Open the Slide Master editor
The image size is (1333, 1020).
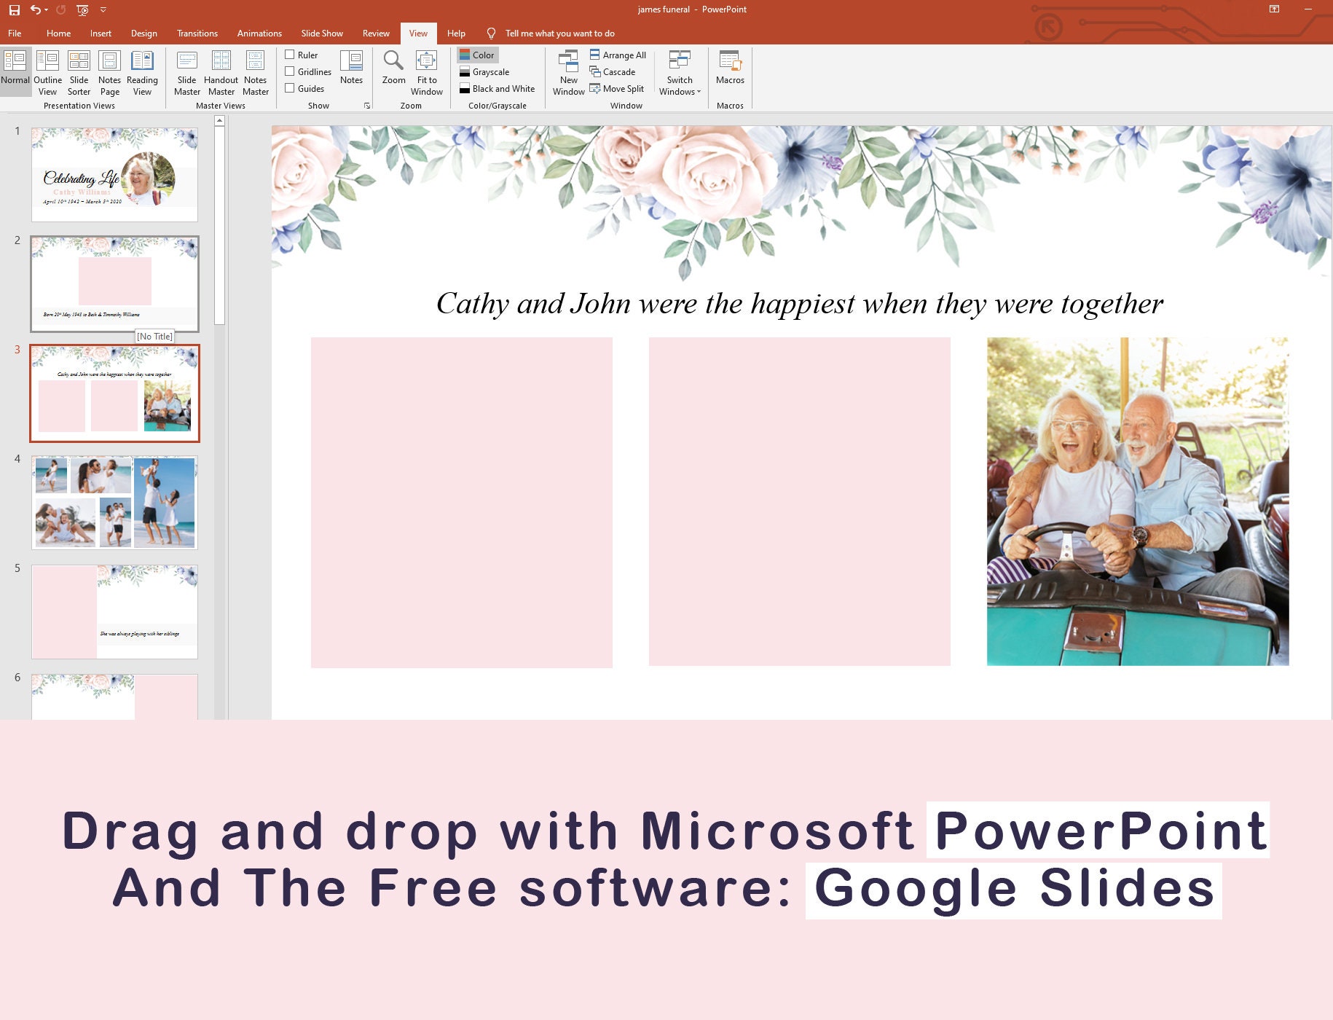pyautogui.click(x=187, y=72)
